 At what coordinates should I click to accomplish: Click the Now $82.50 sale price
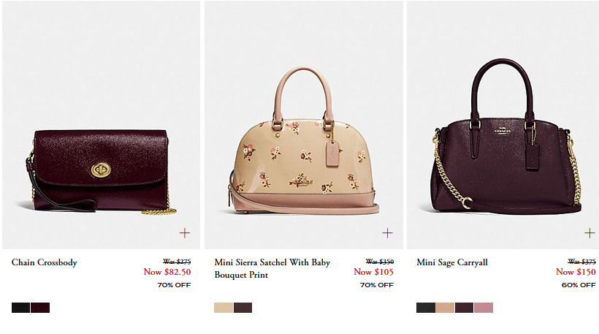pyautogui.click(x=167, y=272)
